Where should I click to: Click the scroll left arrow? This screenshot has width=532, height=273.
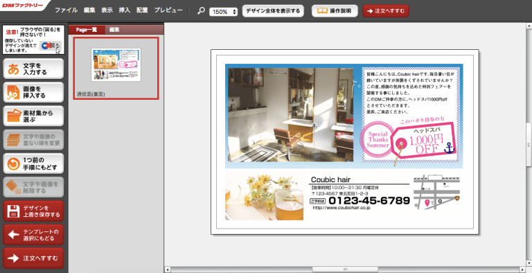tap(167, 270)
